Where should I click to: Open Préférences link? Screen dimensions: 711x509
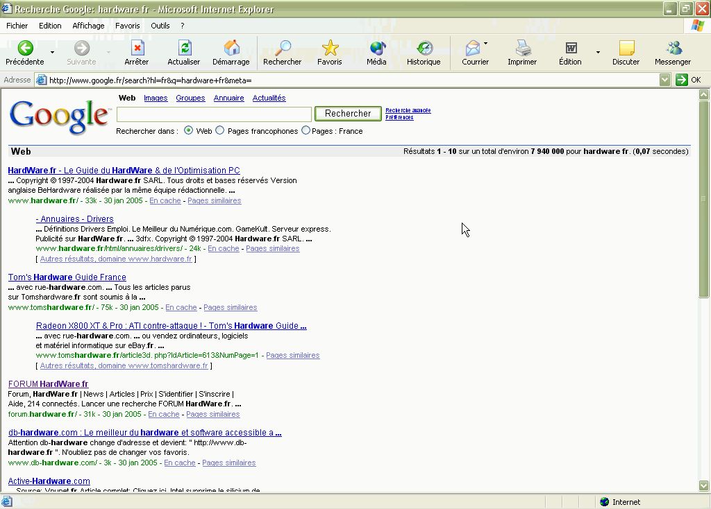(399, 117)
